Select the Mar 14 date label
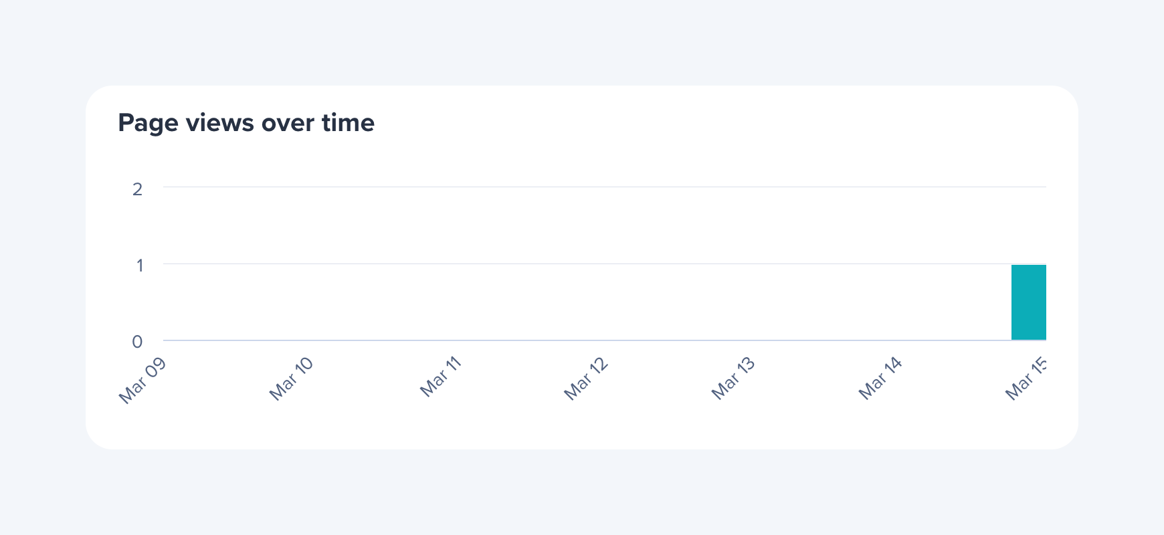1164x535 pixels. tap(880, 379)
